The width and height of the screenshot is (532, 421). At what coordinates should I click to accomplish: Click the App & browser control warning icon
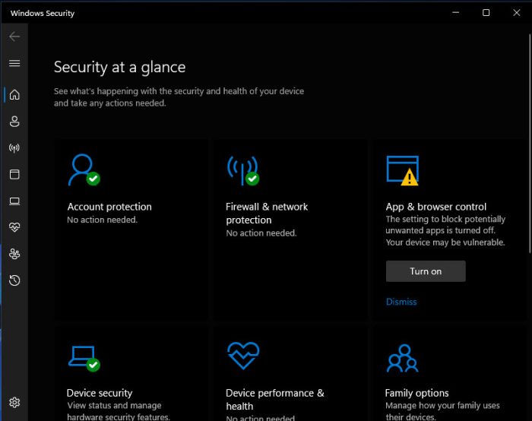pos(402,171)
